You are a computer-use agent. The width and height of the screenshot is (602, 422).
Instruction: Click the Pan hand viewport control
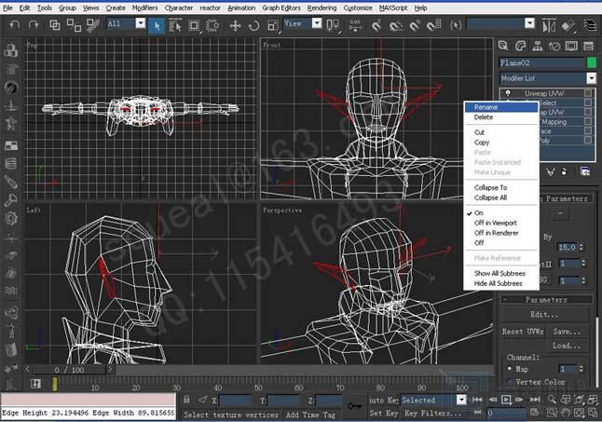point(565,413)
